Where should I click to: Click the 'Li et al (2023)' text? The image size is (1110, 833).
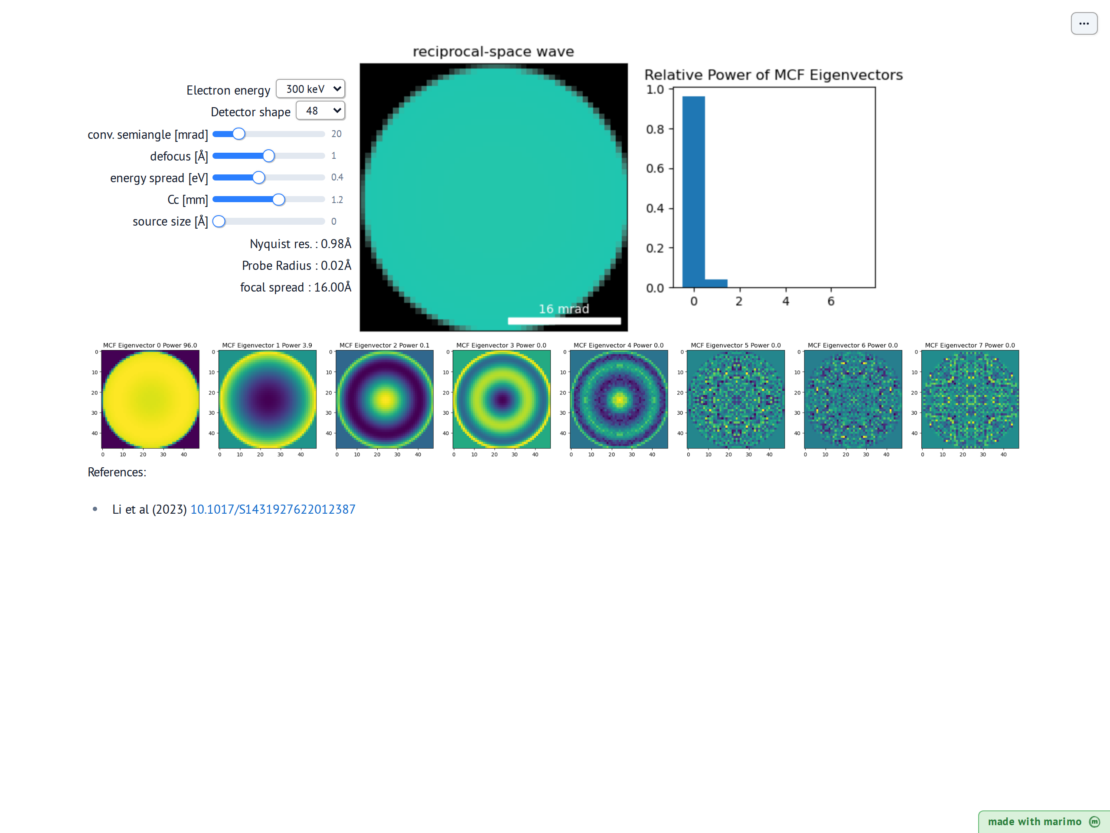(150, 509)
